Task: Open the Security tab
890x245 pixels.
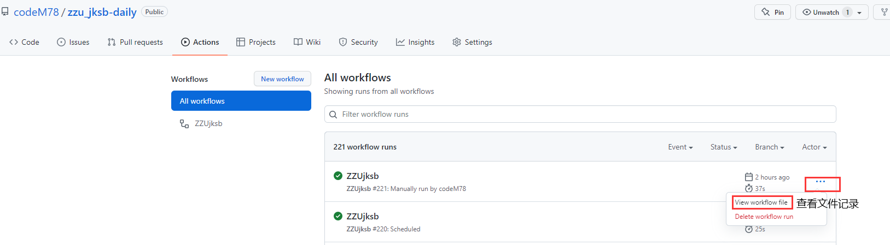Action: (x=358, y=42)
